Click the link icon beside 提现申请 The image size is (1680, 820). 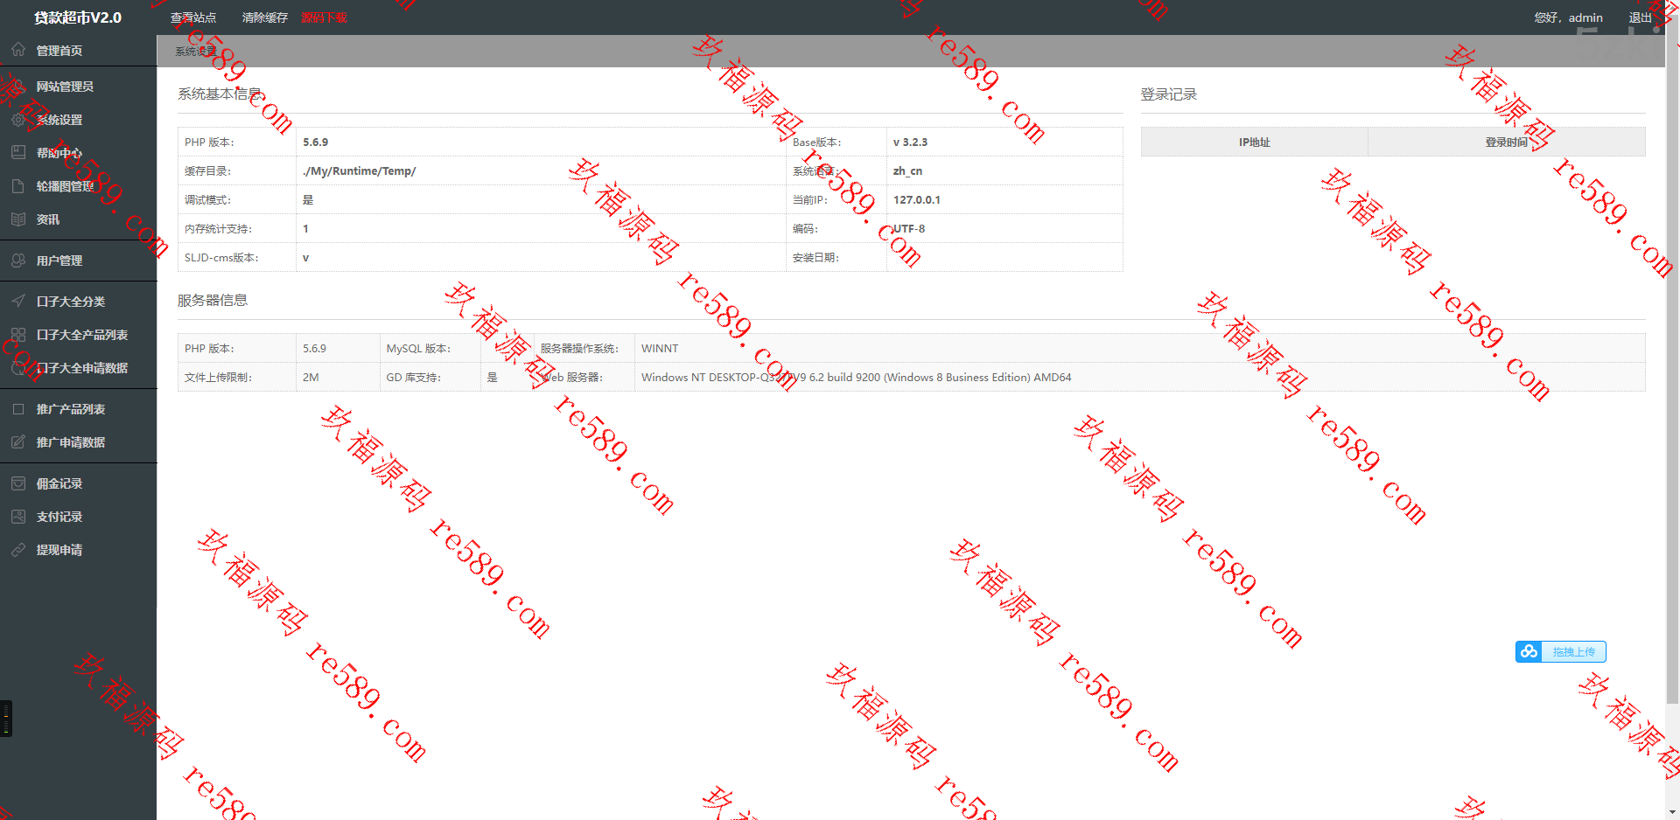coord(18,550)
